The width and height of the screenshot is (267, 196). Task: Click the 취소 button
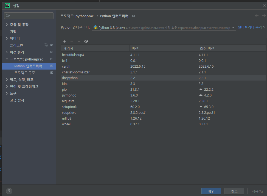(234, 191)
